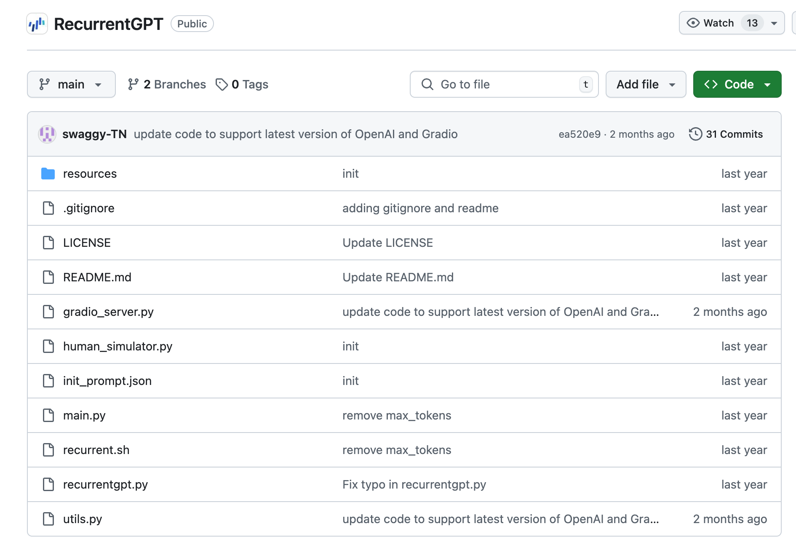Click the eye icon in the Watch button
This screenshot has height=545, width=796.
pos(693,23)
